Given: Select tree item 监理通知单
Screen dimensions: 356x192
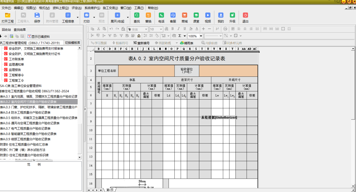Looking at the screenshot, I should point(16,64).
